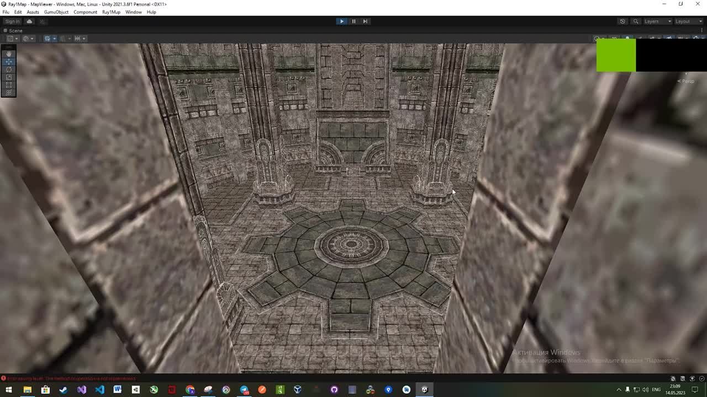707x397 pixels.
Task: Open the Undo History button
Action: coord(622,22)
